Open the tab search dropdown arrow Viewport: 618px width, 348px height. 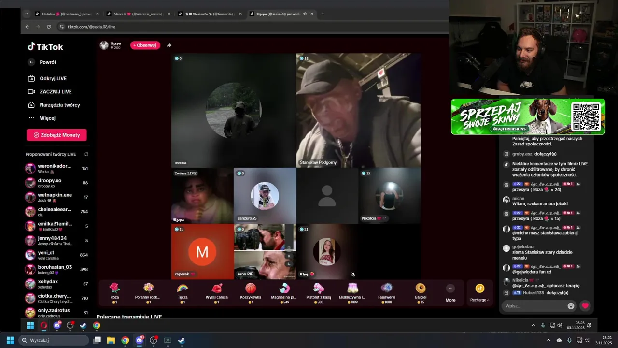(x=27, y=14)
